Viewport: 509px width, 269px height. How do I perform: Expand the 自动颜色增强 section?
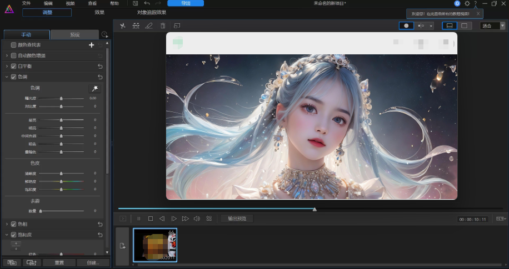[7, 55]
